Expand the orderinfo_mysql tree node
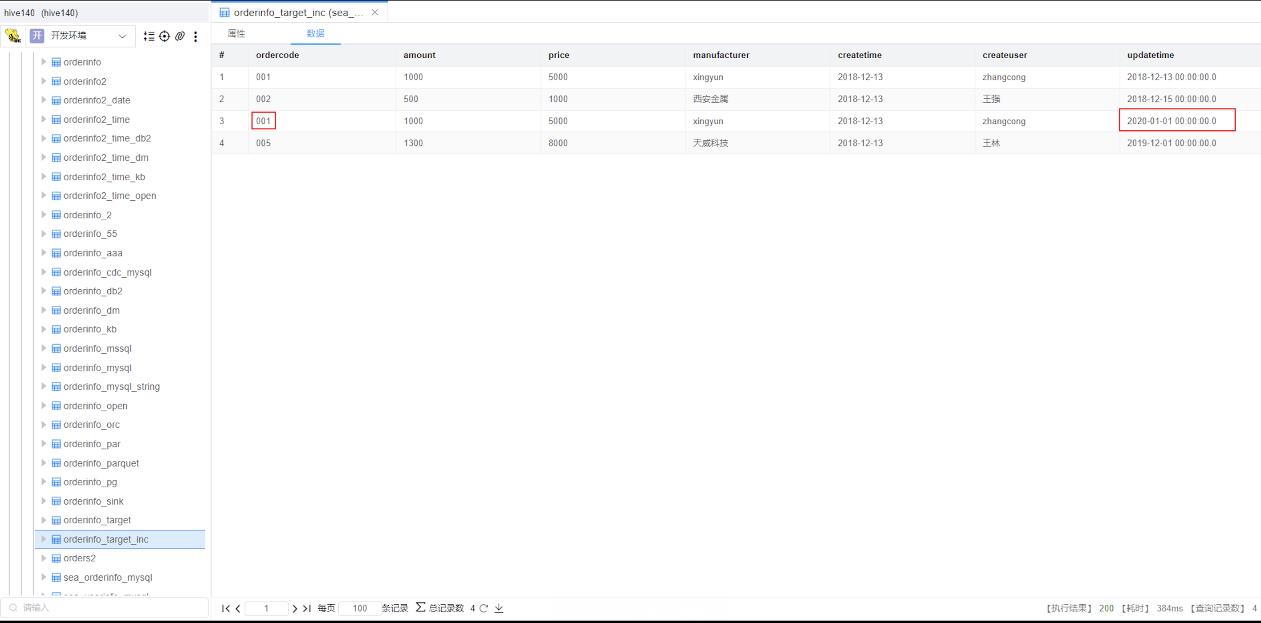Screen dimensions: 1261x623 click(x=44, y=368)
